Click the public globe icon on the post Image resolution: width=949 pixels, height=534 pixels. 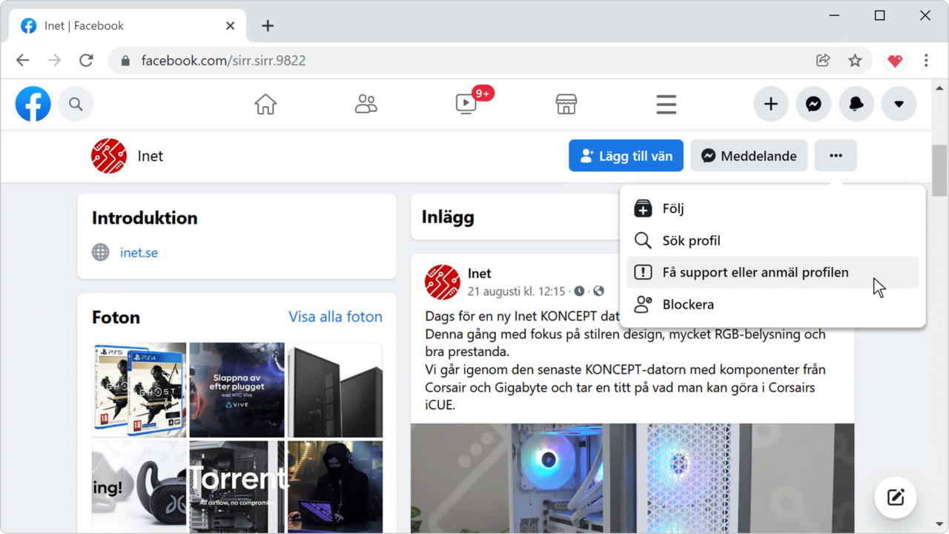[x=598, y=291]
